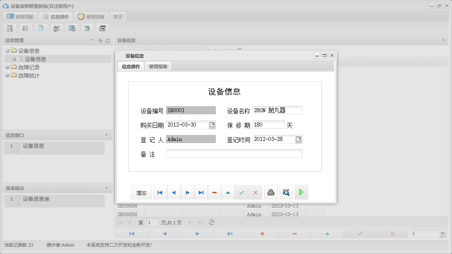The width and height of the screenshot is (452, 254).
Task: Click the plus icon in 信息管理 panel header
Action: click(100, 40)
